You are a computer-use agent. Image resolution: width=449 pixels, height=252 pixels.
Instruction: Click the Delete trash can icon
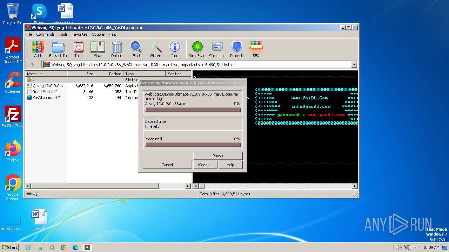pos(117,49)
